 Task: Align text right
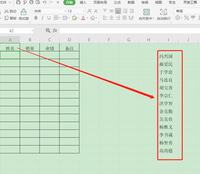click(x=118, y=18)
